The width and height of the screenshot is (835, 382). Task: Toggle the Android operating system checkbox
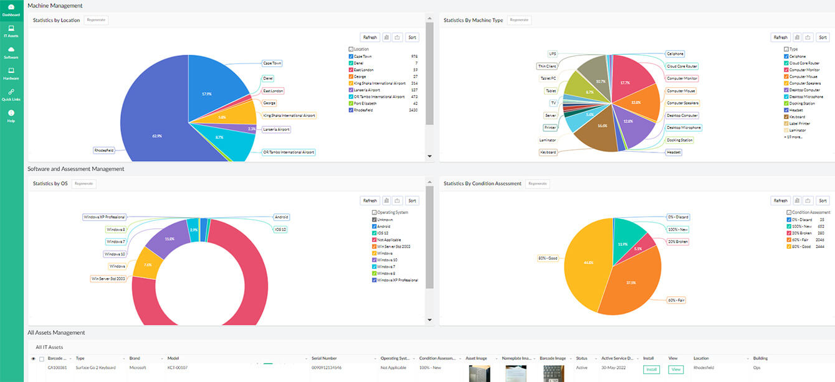click(373, 226)
